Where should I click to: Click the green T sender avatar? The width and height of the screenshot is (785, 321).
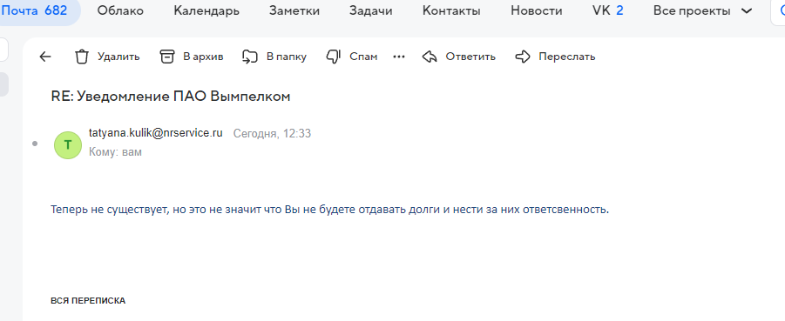pyautogui.click(x=68, y=145)
